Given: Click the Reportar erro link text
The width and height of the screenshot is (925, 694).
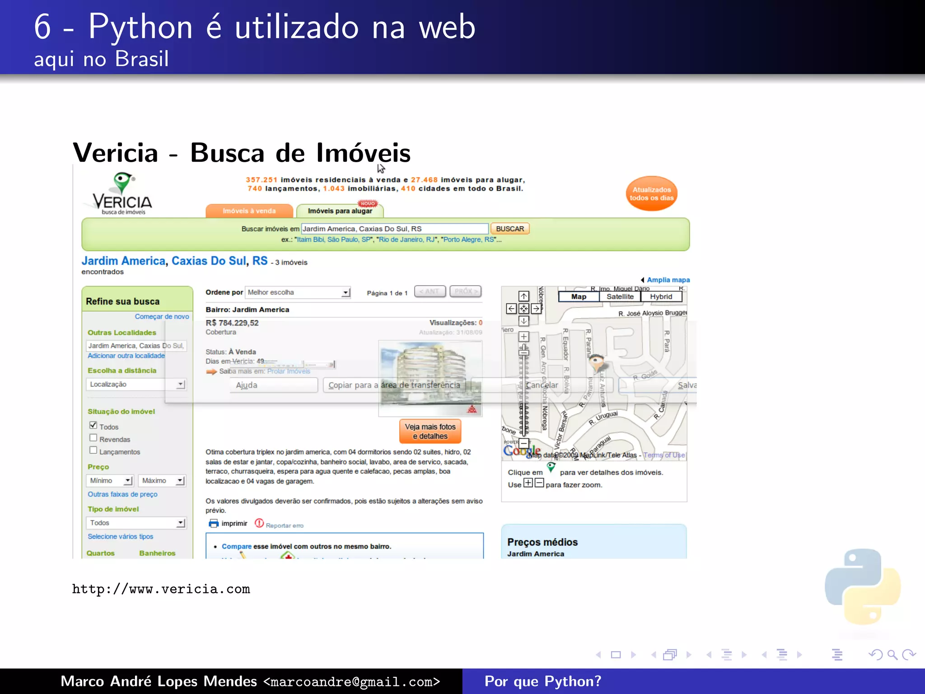Looking at the screenshot, I should pyautogui.click(x=285, y=526).
